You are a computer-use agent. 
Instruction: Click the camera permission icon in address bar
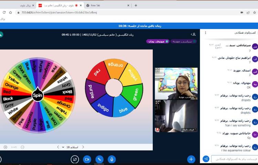pos(242,12)
